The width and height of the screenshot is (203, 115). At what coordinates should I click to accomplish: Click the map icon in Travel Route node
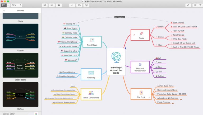92,40
